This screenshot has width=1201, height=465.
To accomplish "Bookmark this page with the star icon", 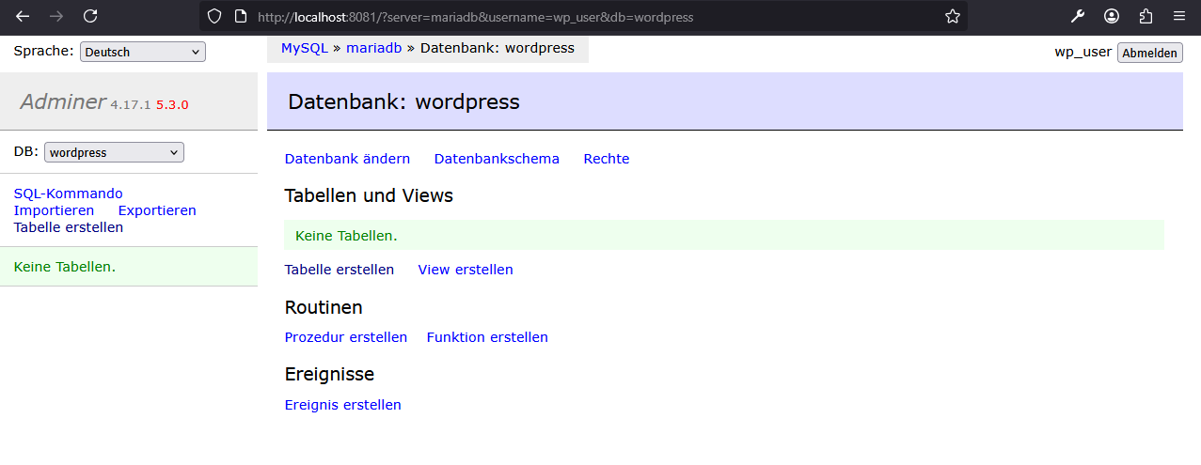I will pyautogui.click(x=952, y=16).
